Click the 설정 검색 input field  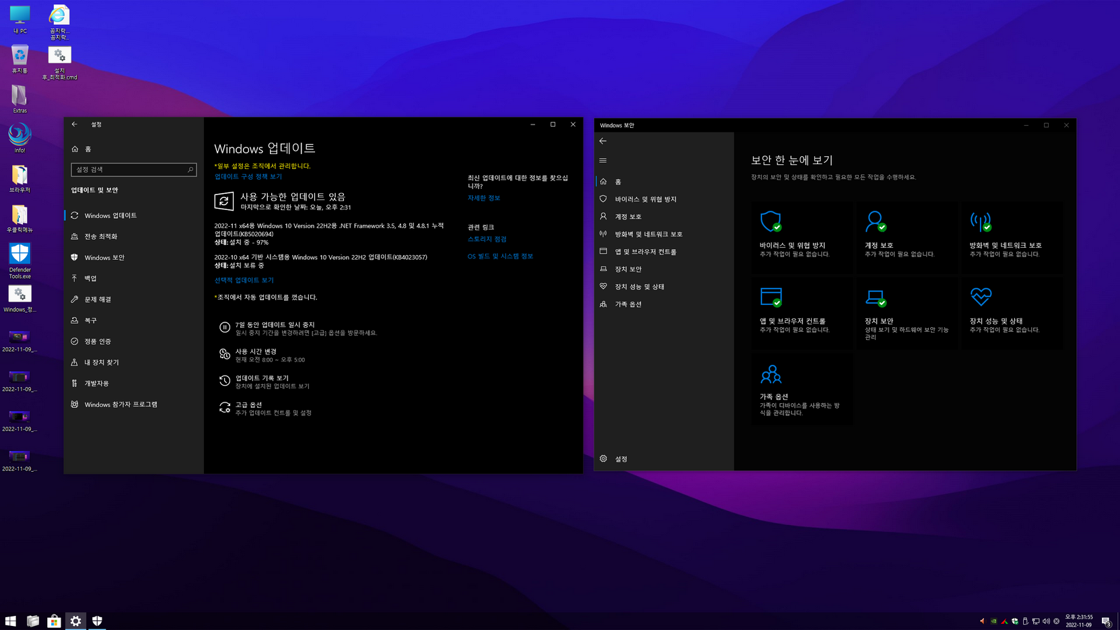pos(133,170)
